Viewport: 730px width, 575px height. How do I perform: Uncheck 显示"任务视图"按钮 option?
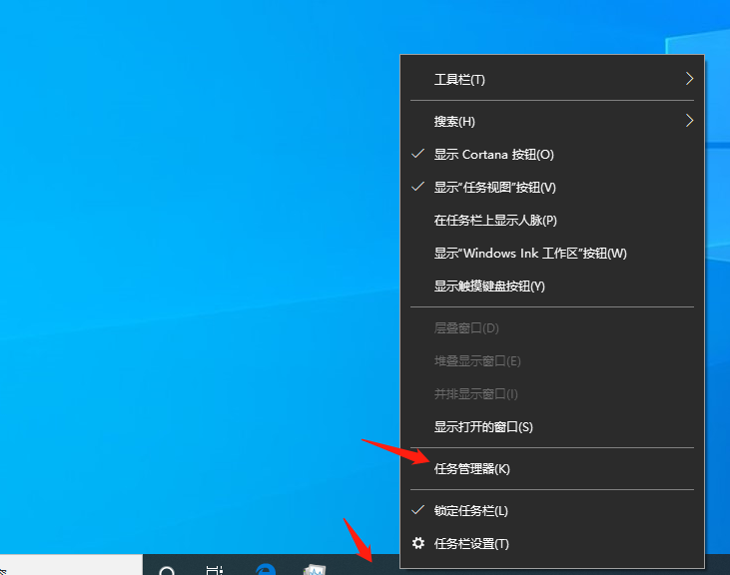click(494, 188)
